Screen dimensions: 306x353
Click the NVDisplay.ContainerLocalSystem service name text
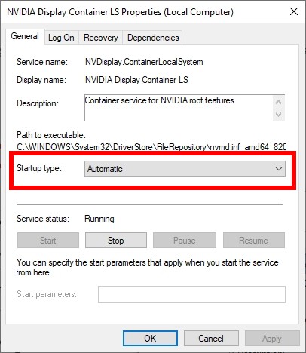pyautogui.click(x=144, y=62)
